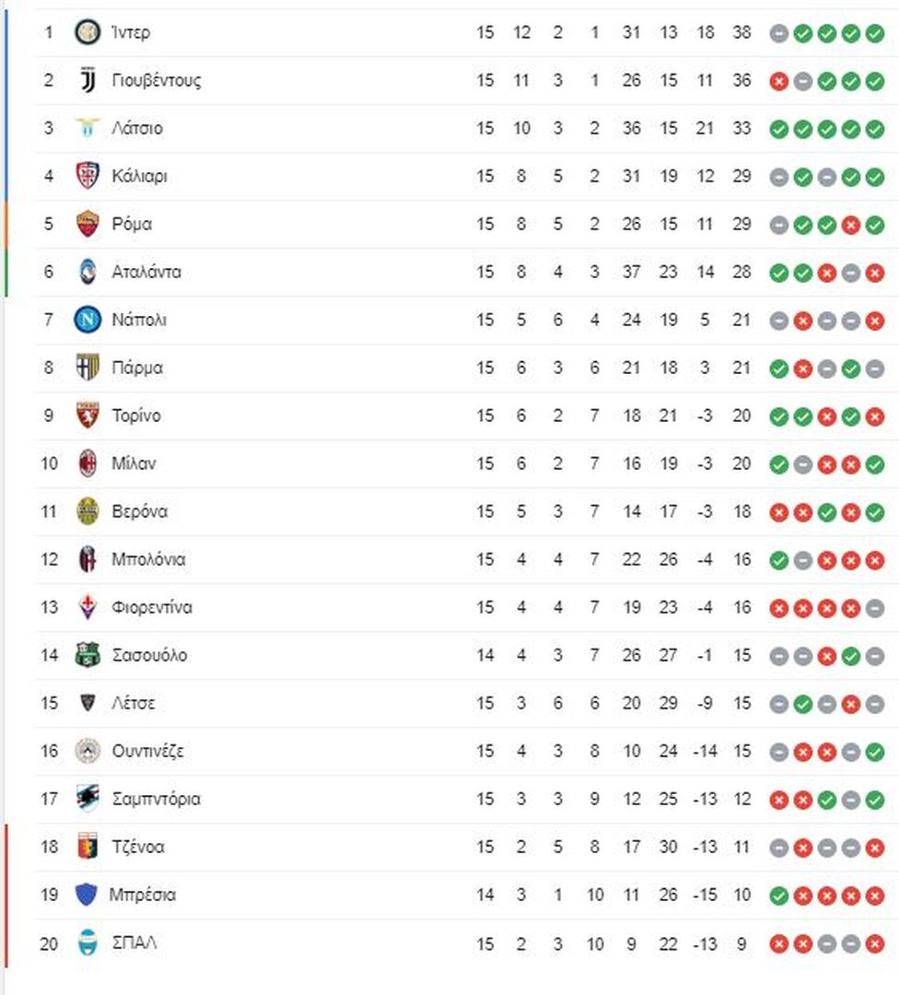This screenshot has height=995, width=899.
Task: Click Inter's most recent win indicator
Action: tap(875, 34)
